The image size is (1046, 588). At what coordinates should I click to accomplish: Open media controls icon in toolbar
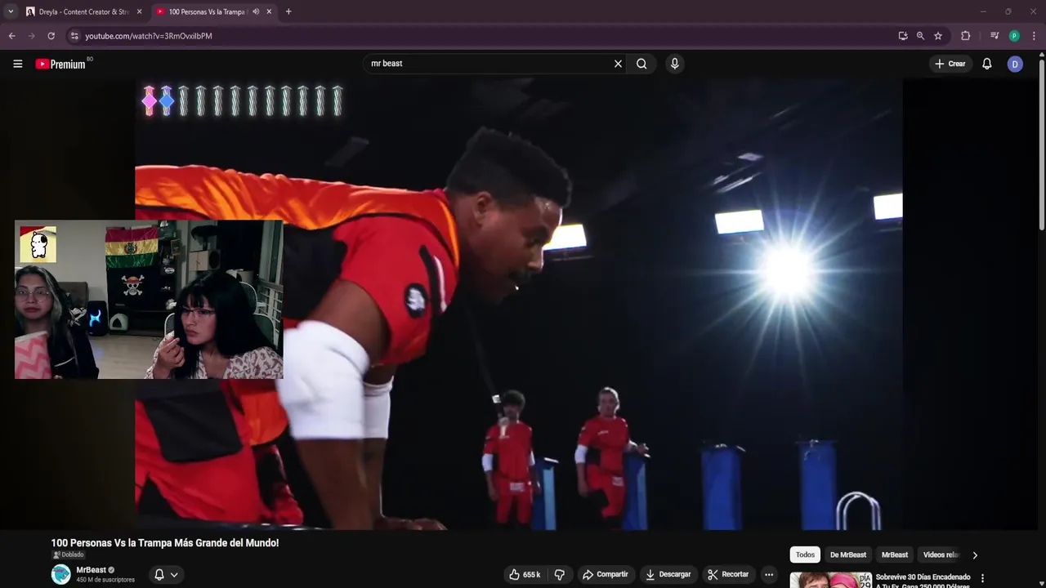[x=994, y=36]
